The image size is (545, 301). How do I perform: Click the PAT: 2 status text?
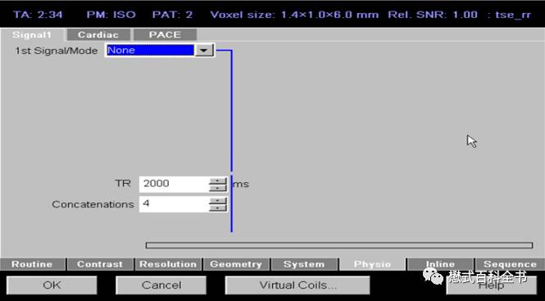point(172,15)
